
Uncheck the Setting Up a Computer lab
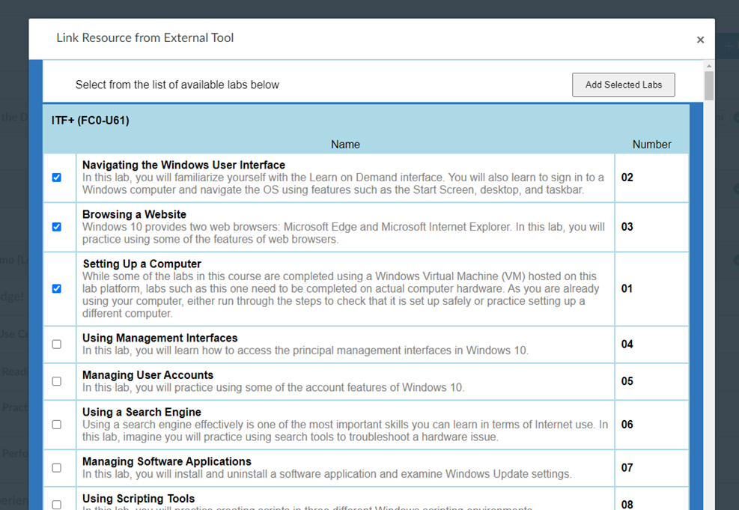(x=57, y=289)
